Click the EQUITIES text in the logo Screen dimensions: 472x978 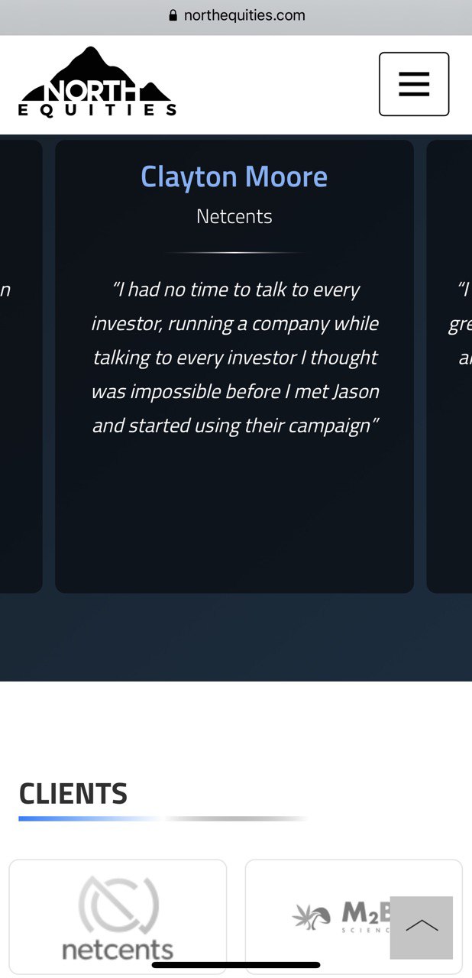pos(97,110)
